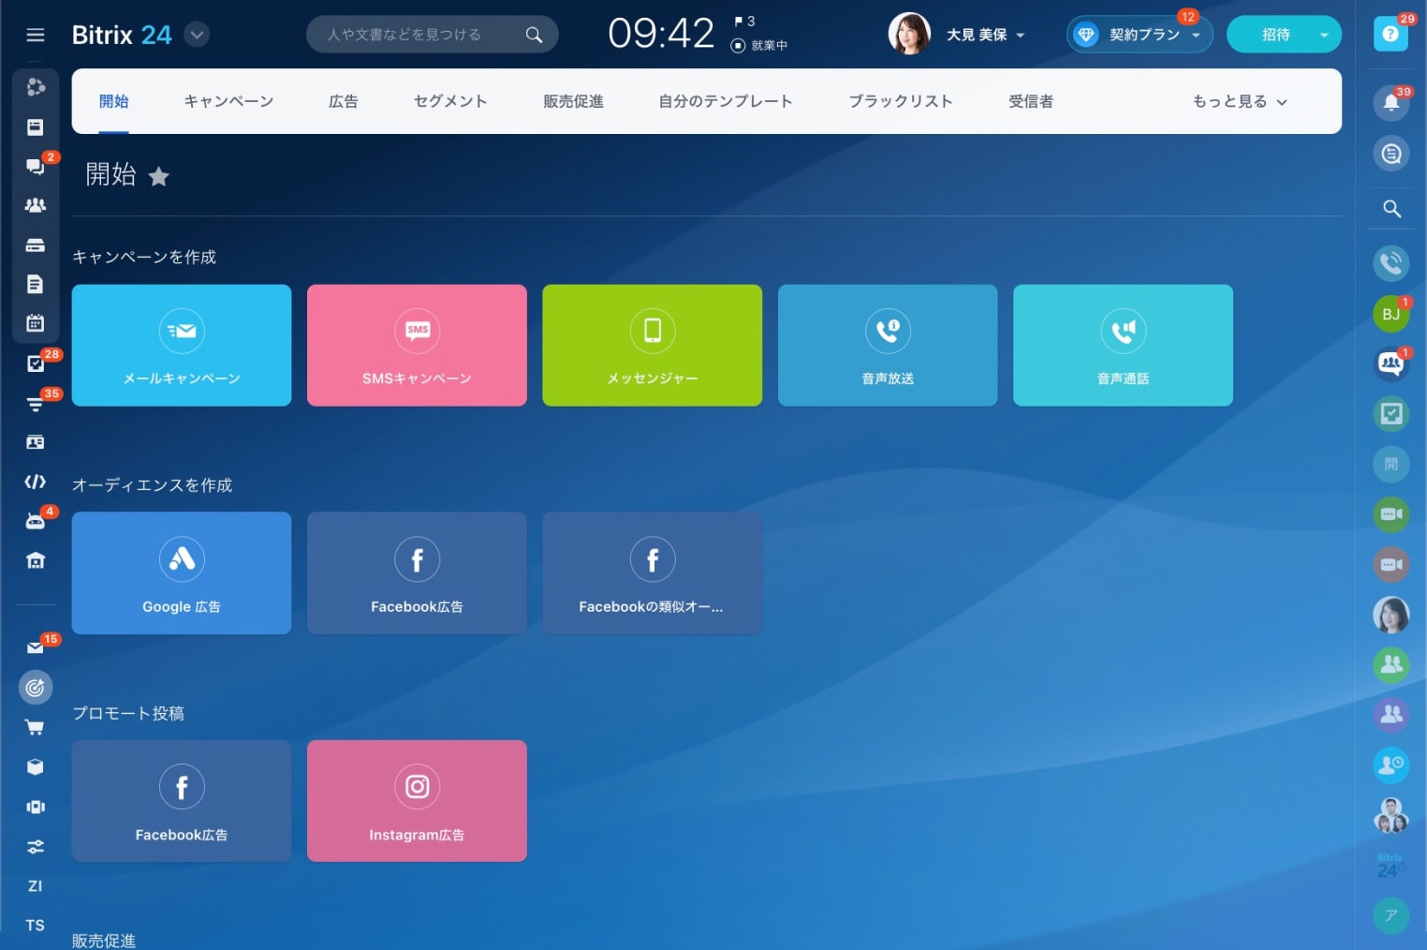Open the notifications bell with badge 39

click(x=1391, y=102)
